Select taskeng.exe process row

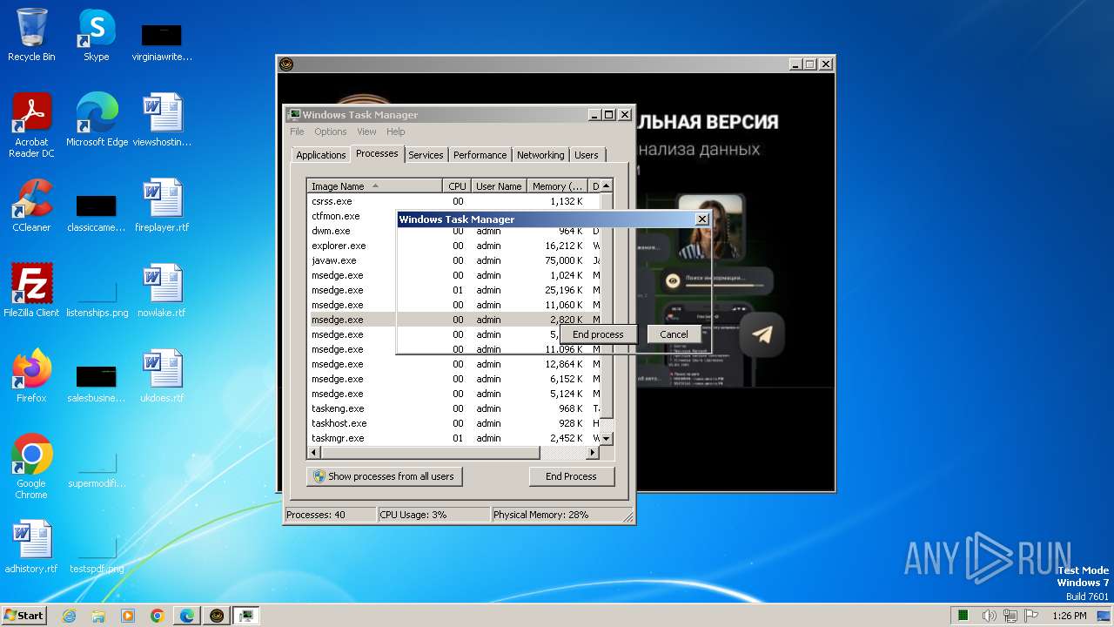point(453,408)
